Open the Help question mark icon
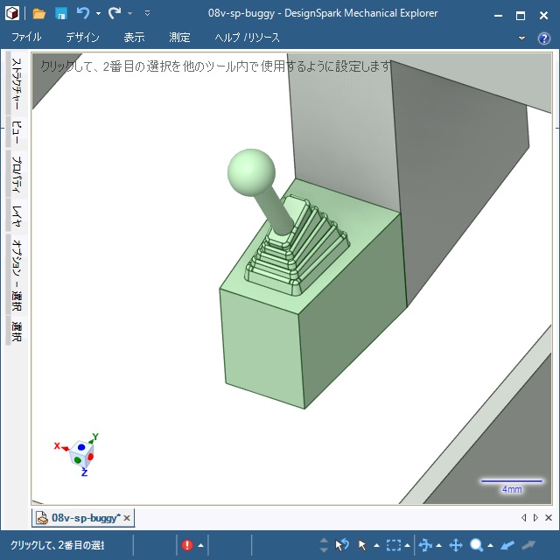 543,38
